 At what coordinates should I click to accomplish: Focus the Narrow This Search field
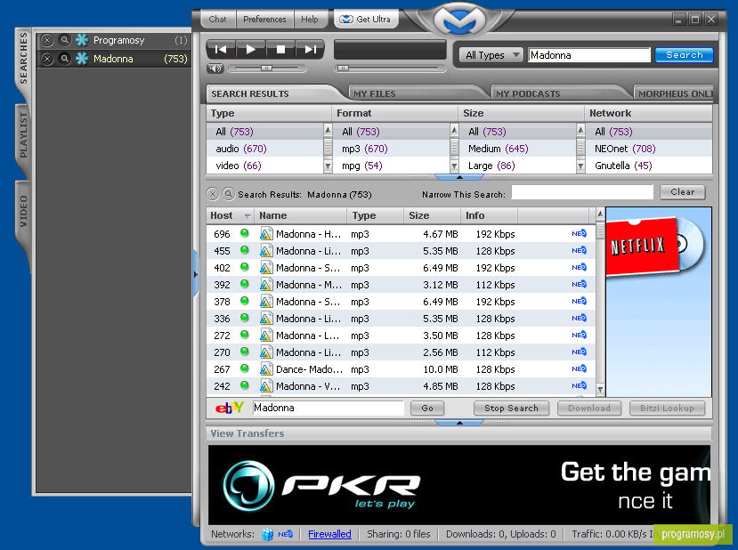pyautogui.click(x=582, y=192)
